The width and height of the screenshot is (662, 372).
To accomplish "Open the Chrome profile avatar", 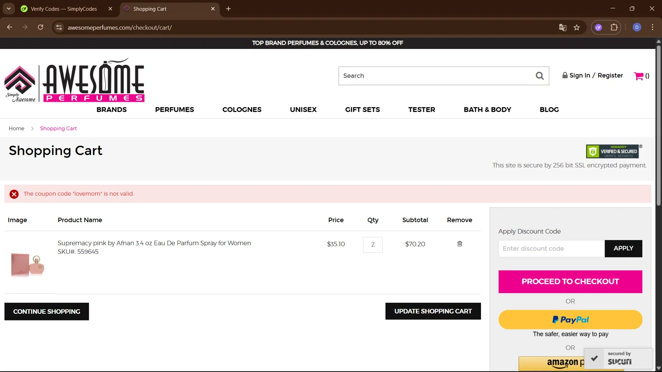I will coord(636,27).
